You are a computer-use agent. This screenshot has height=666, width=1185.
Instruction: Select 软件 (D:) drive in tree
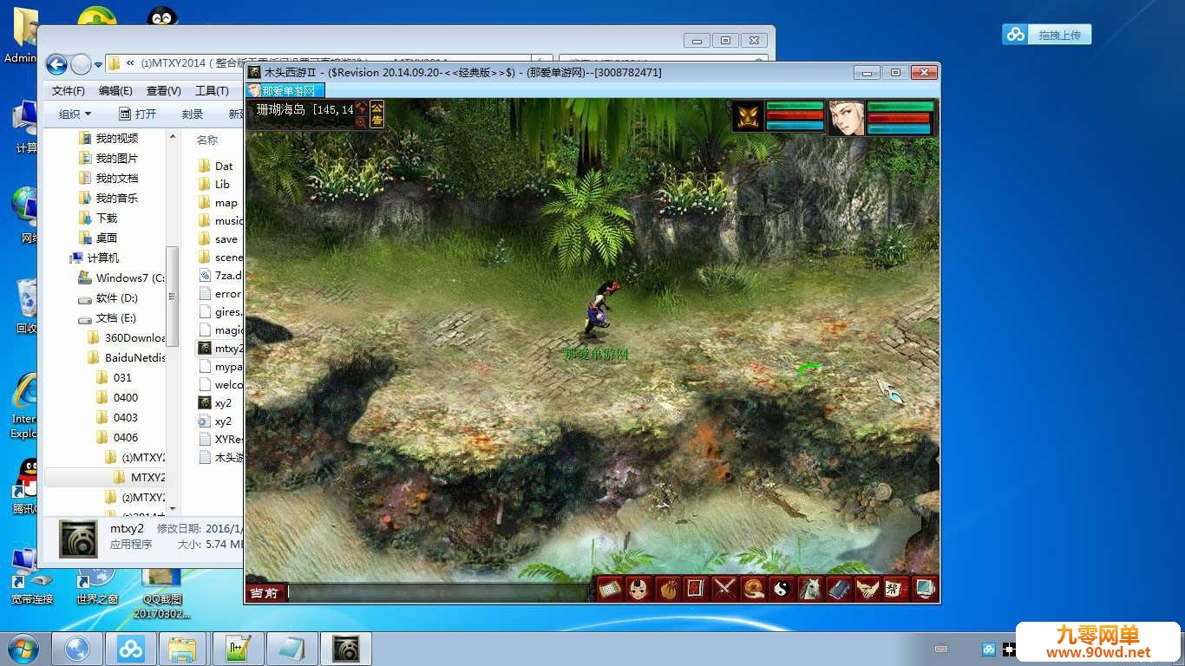(108, 297)
